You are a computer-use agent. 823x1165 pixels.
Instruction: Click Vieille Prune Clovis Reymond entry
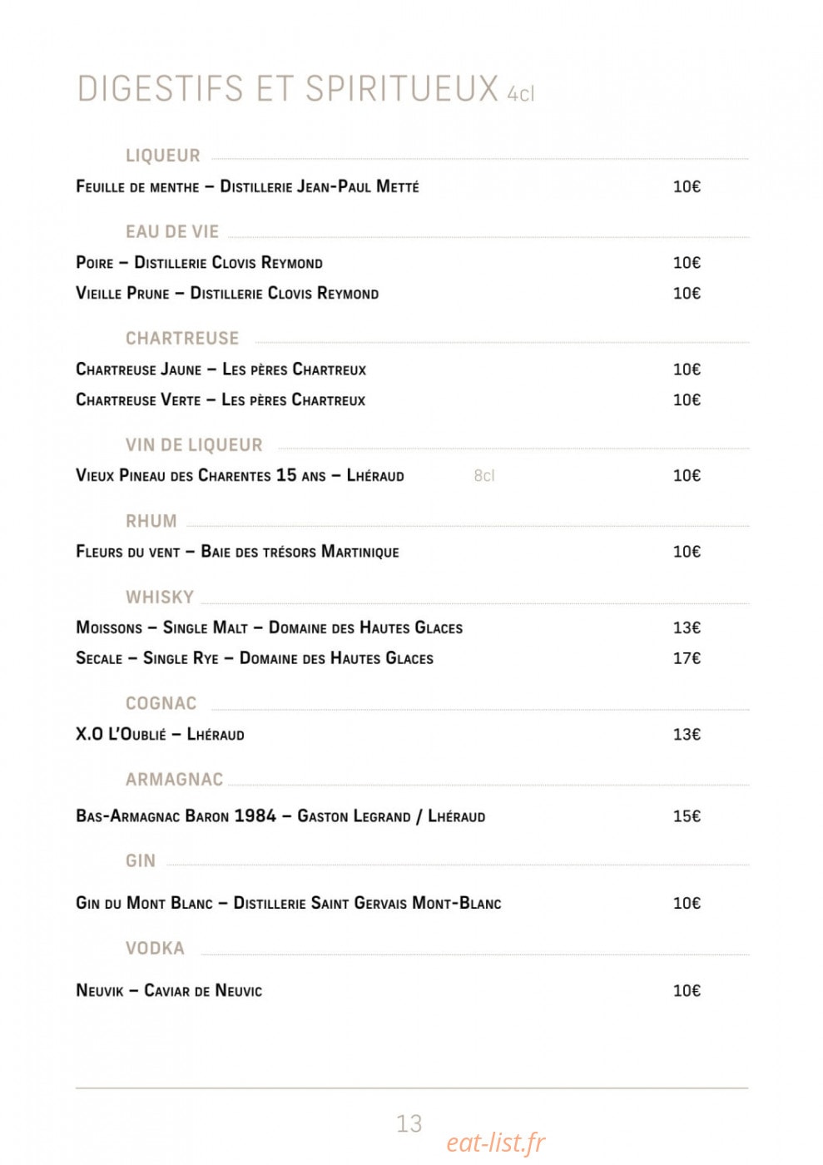click(227, 294)
